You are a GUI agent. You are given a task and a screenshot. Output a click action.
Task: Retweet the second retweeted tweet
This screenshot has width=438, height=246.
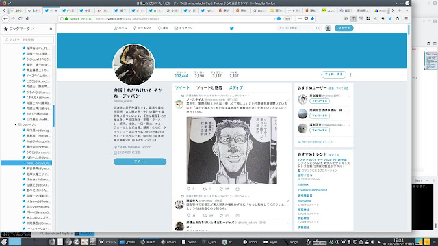[205, 215]
